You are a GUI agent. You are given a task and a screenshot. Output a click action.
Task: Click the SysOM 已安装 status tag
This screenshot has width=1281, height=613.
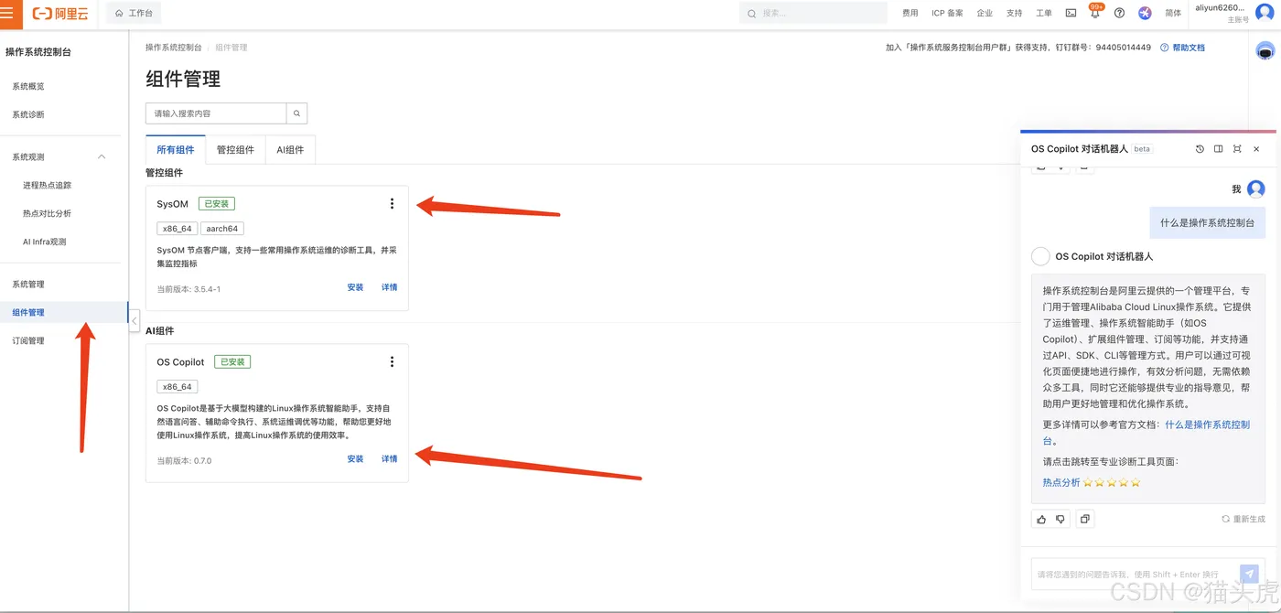[x=216, y=204]
